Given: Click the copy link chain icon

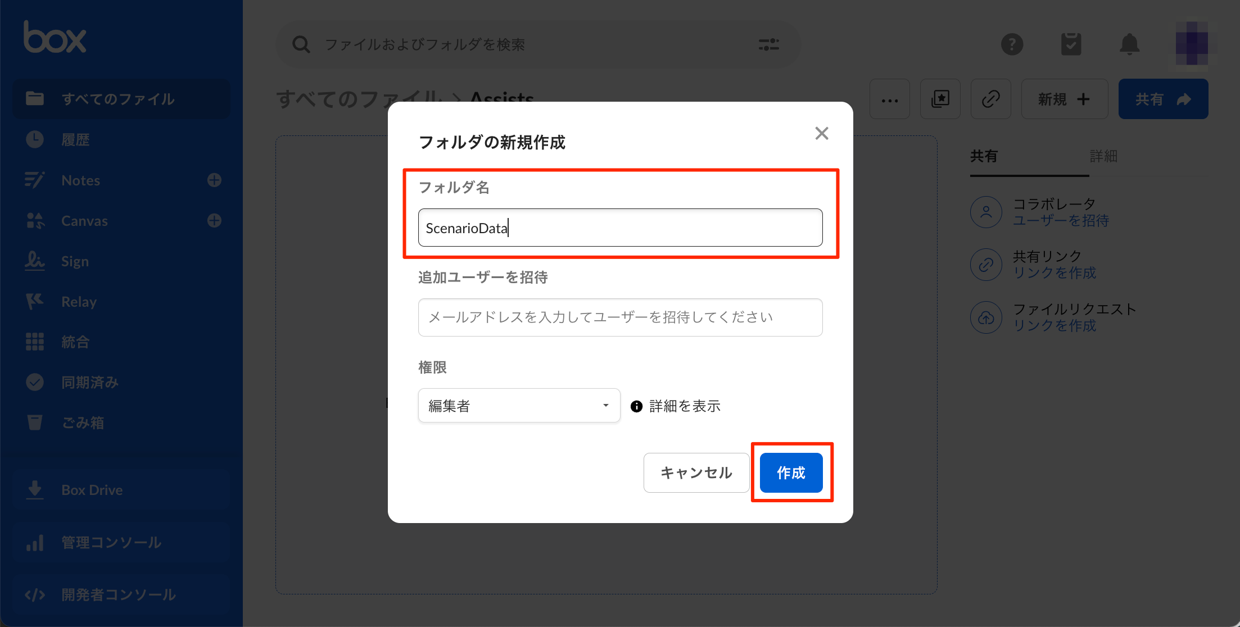Looking at the screenshot, I should [990, 99].
